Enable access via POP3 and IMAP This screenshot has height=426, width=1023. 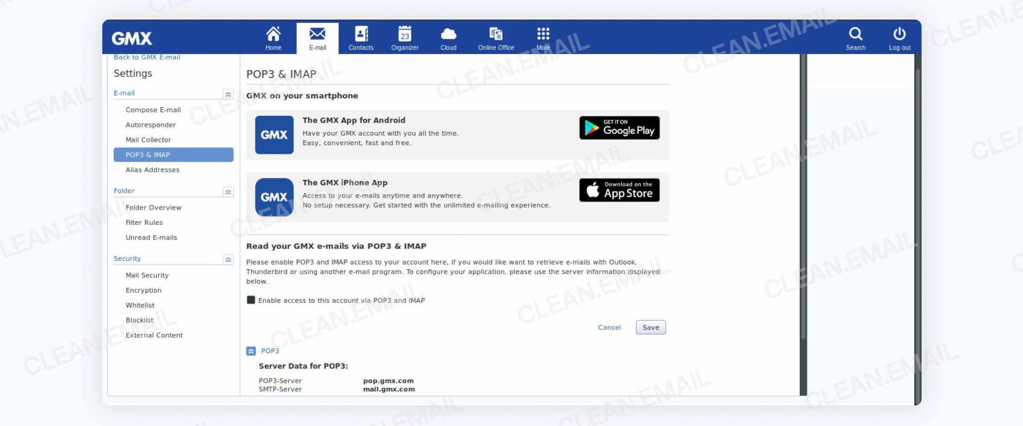click(251, 300)
